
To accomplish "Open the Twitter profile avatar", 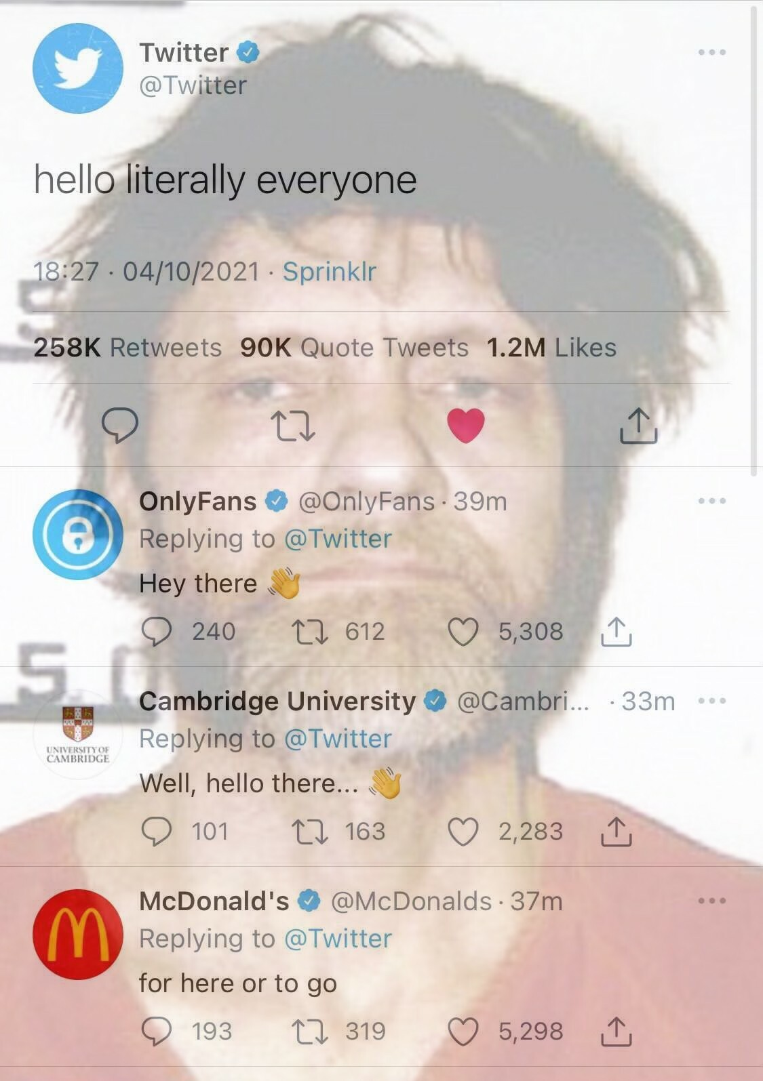I will pyautogui.click(x=78, y=68).
